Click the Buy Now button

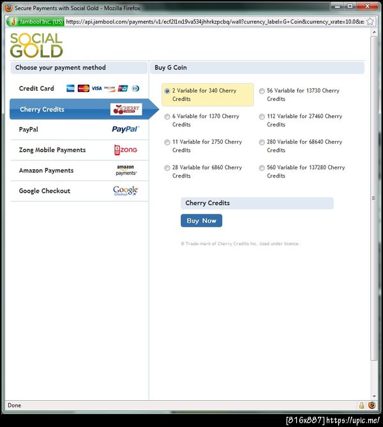click(x=201, y=221)
